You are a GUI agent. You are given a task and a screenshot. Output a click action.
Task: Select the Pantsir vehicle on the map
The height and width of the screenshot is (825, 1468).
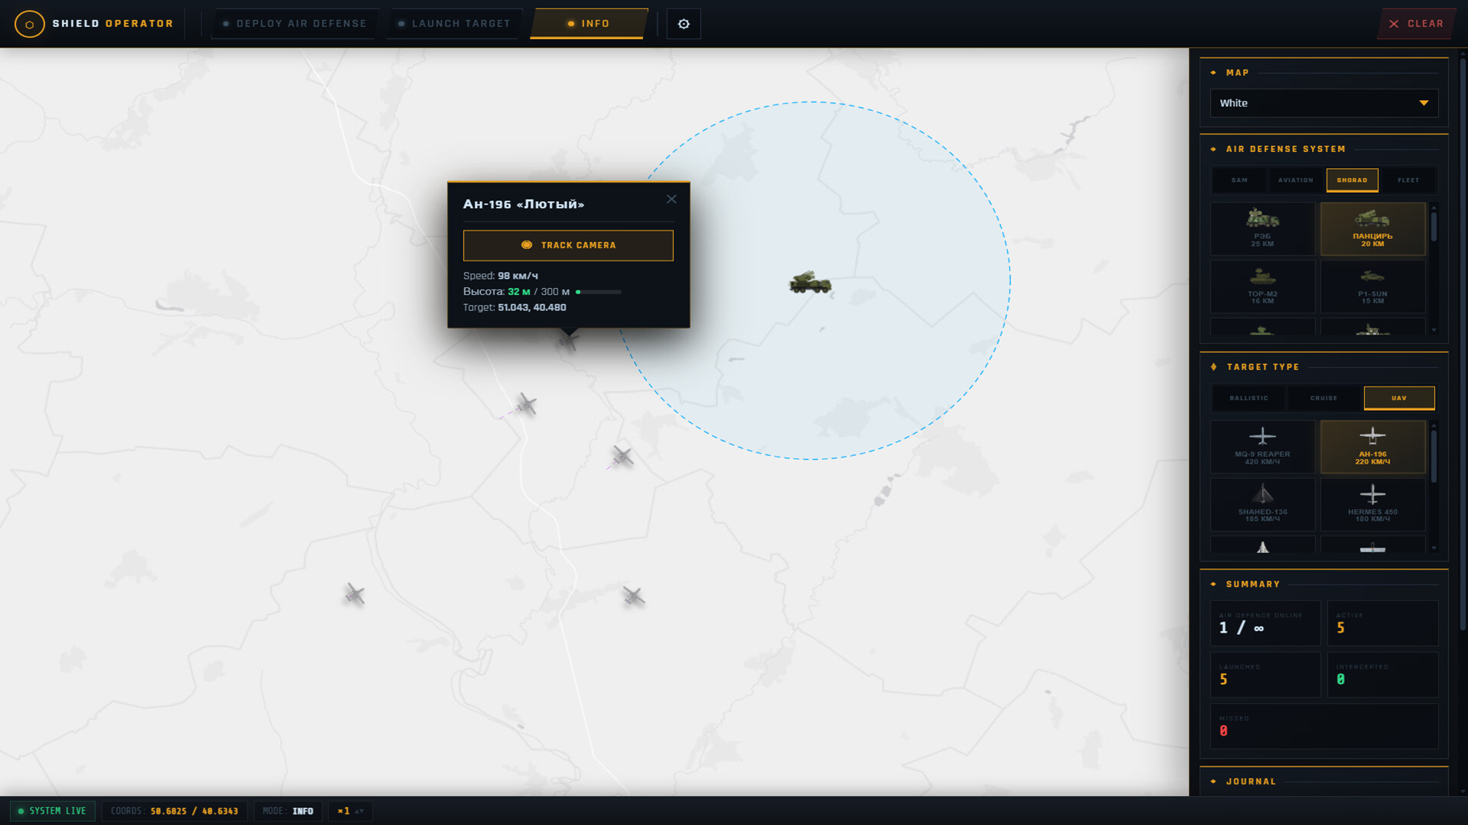810,283
